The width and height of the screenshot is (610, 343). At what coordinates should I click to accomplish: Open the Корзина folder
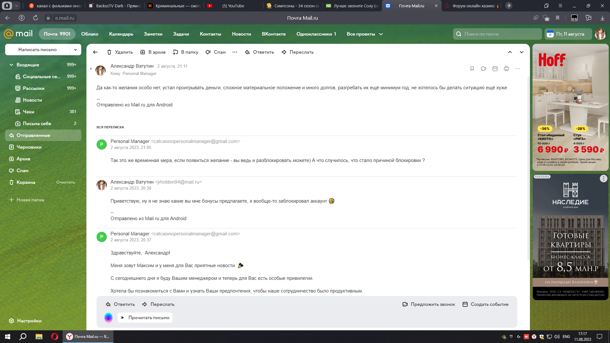coord(26,182)
